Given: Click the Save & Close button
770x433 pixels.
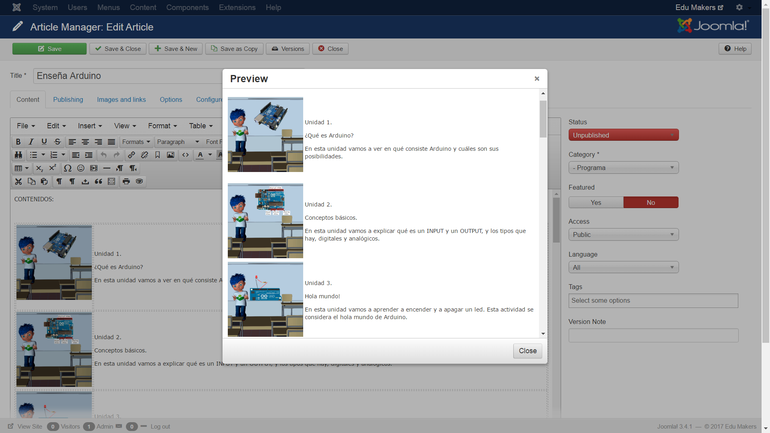Looking at the screenshot, I should [118, 49].
